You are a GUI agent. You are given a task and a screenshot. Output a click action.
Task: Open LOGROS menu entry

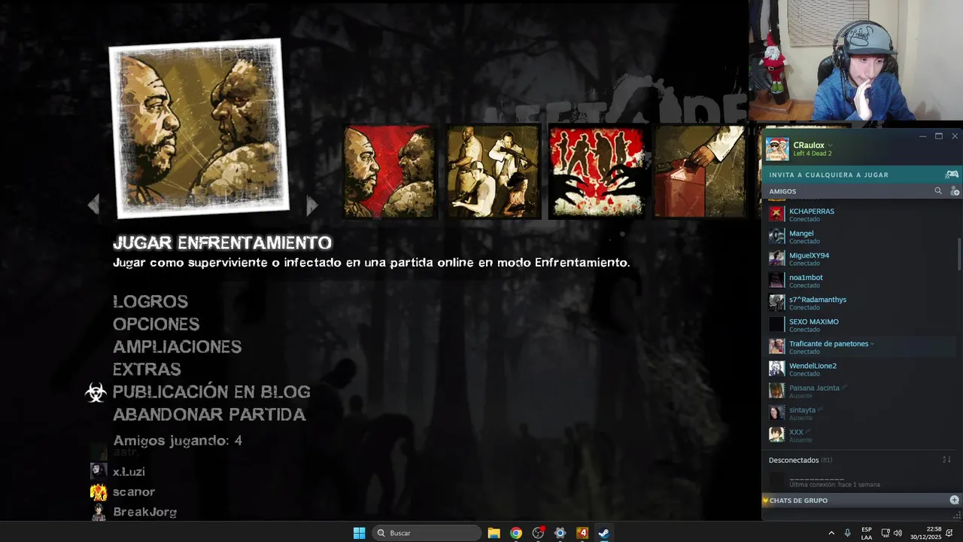tap(150, 302)
